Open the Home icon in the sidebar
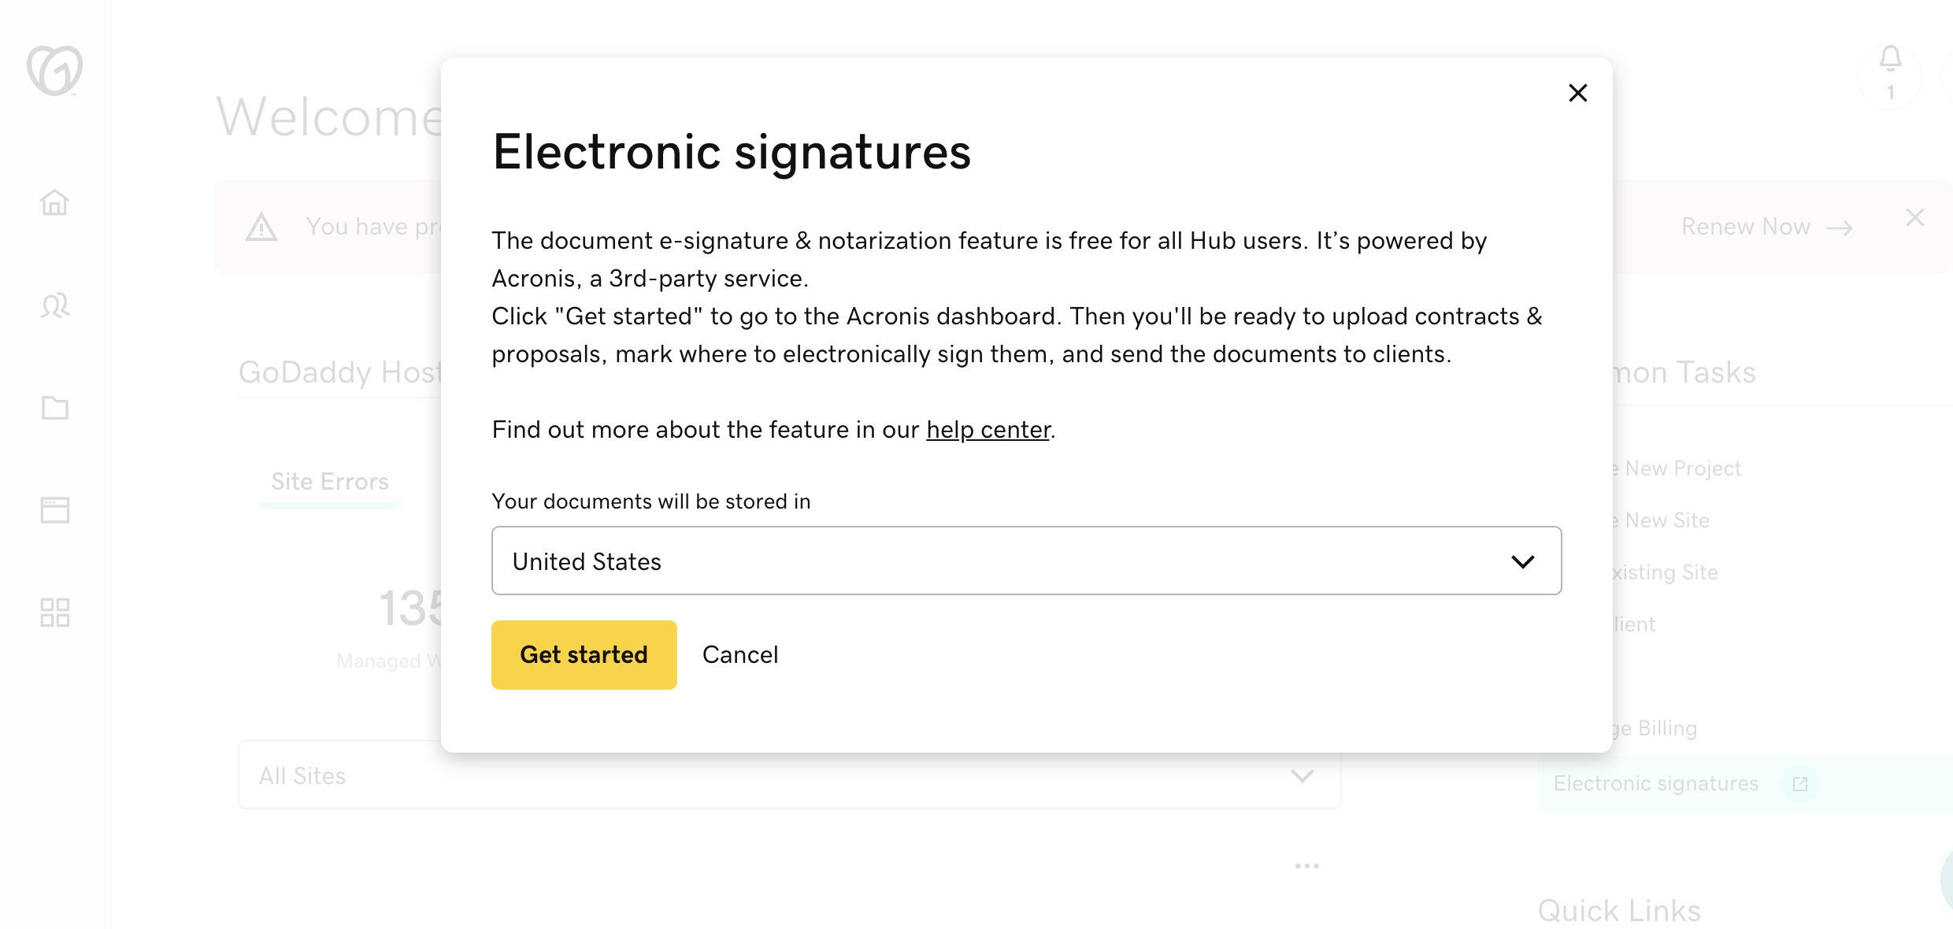 coord(54,202)
